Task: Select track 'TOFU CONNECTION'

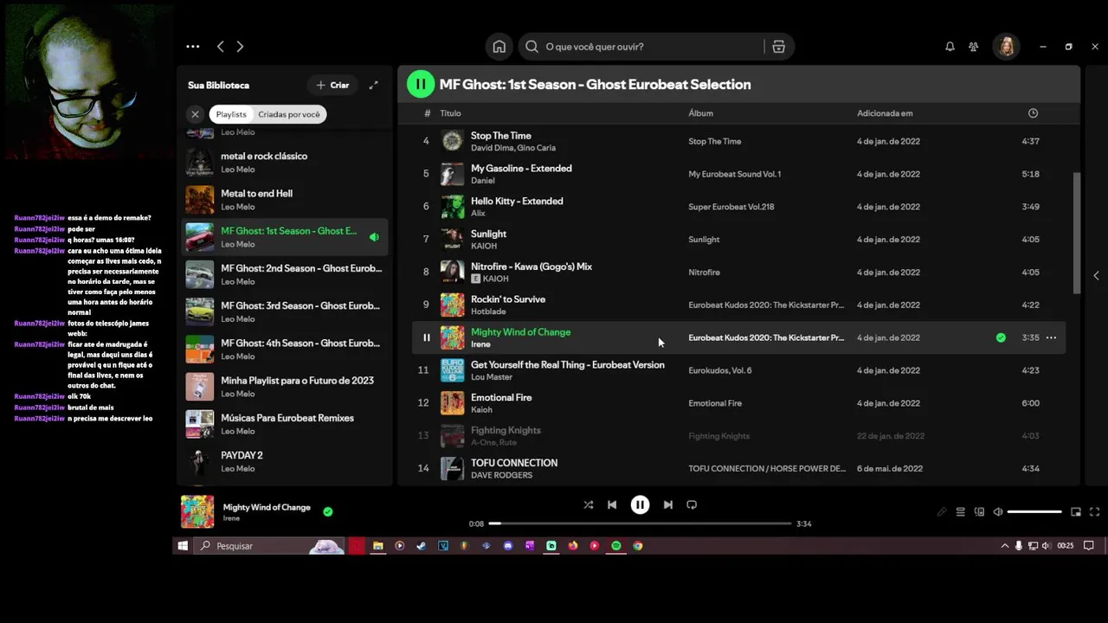Action: 738,469
